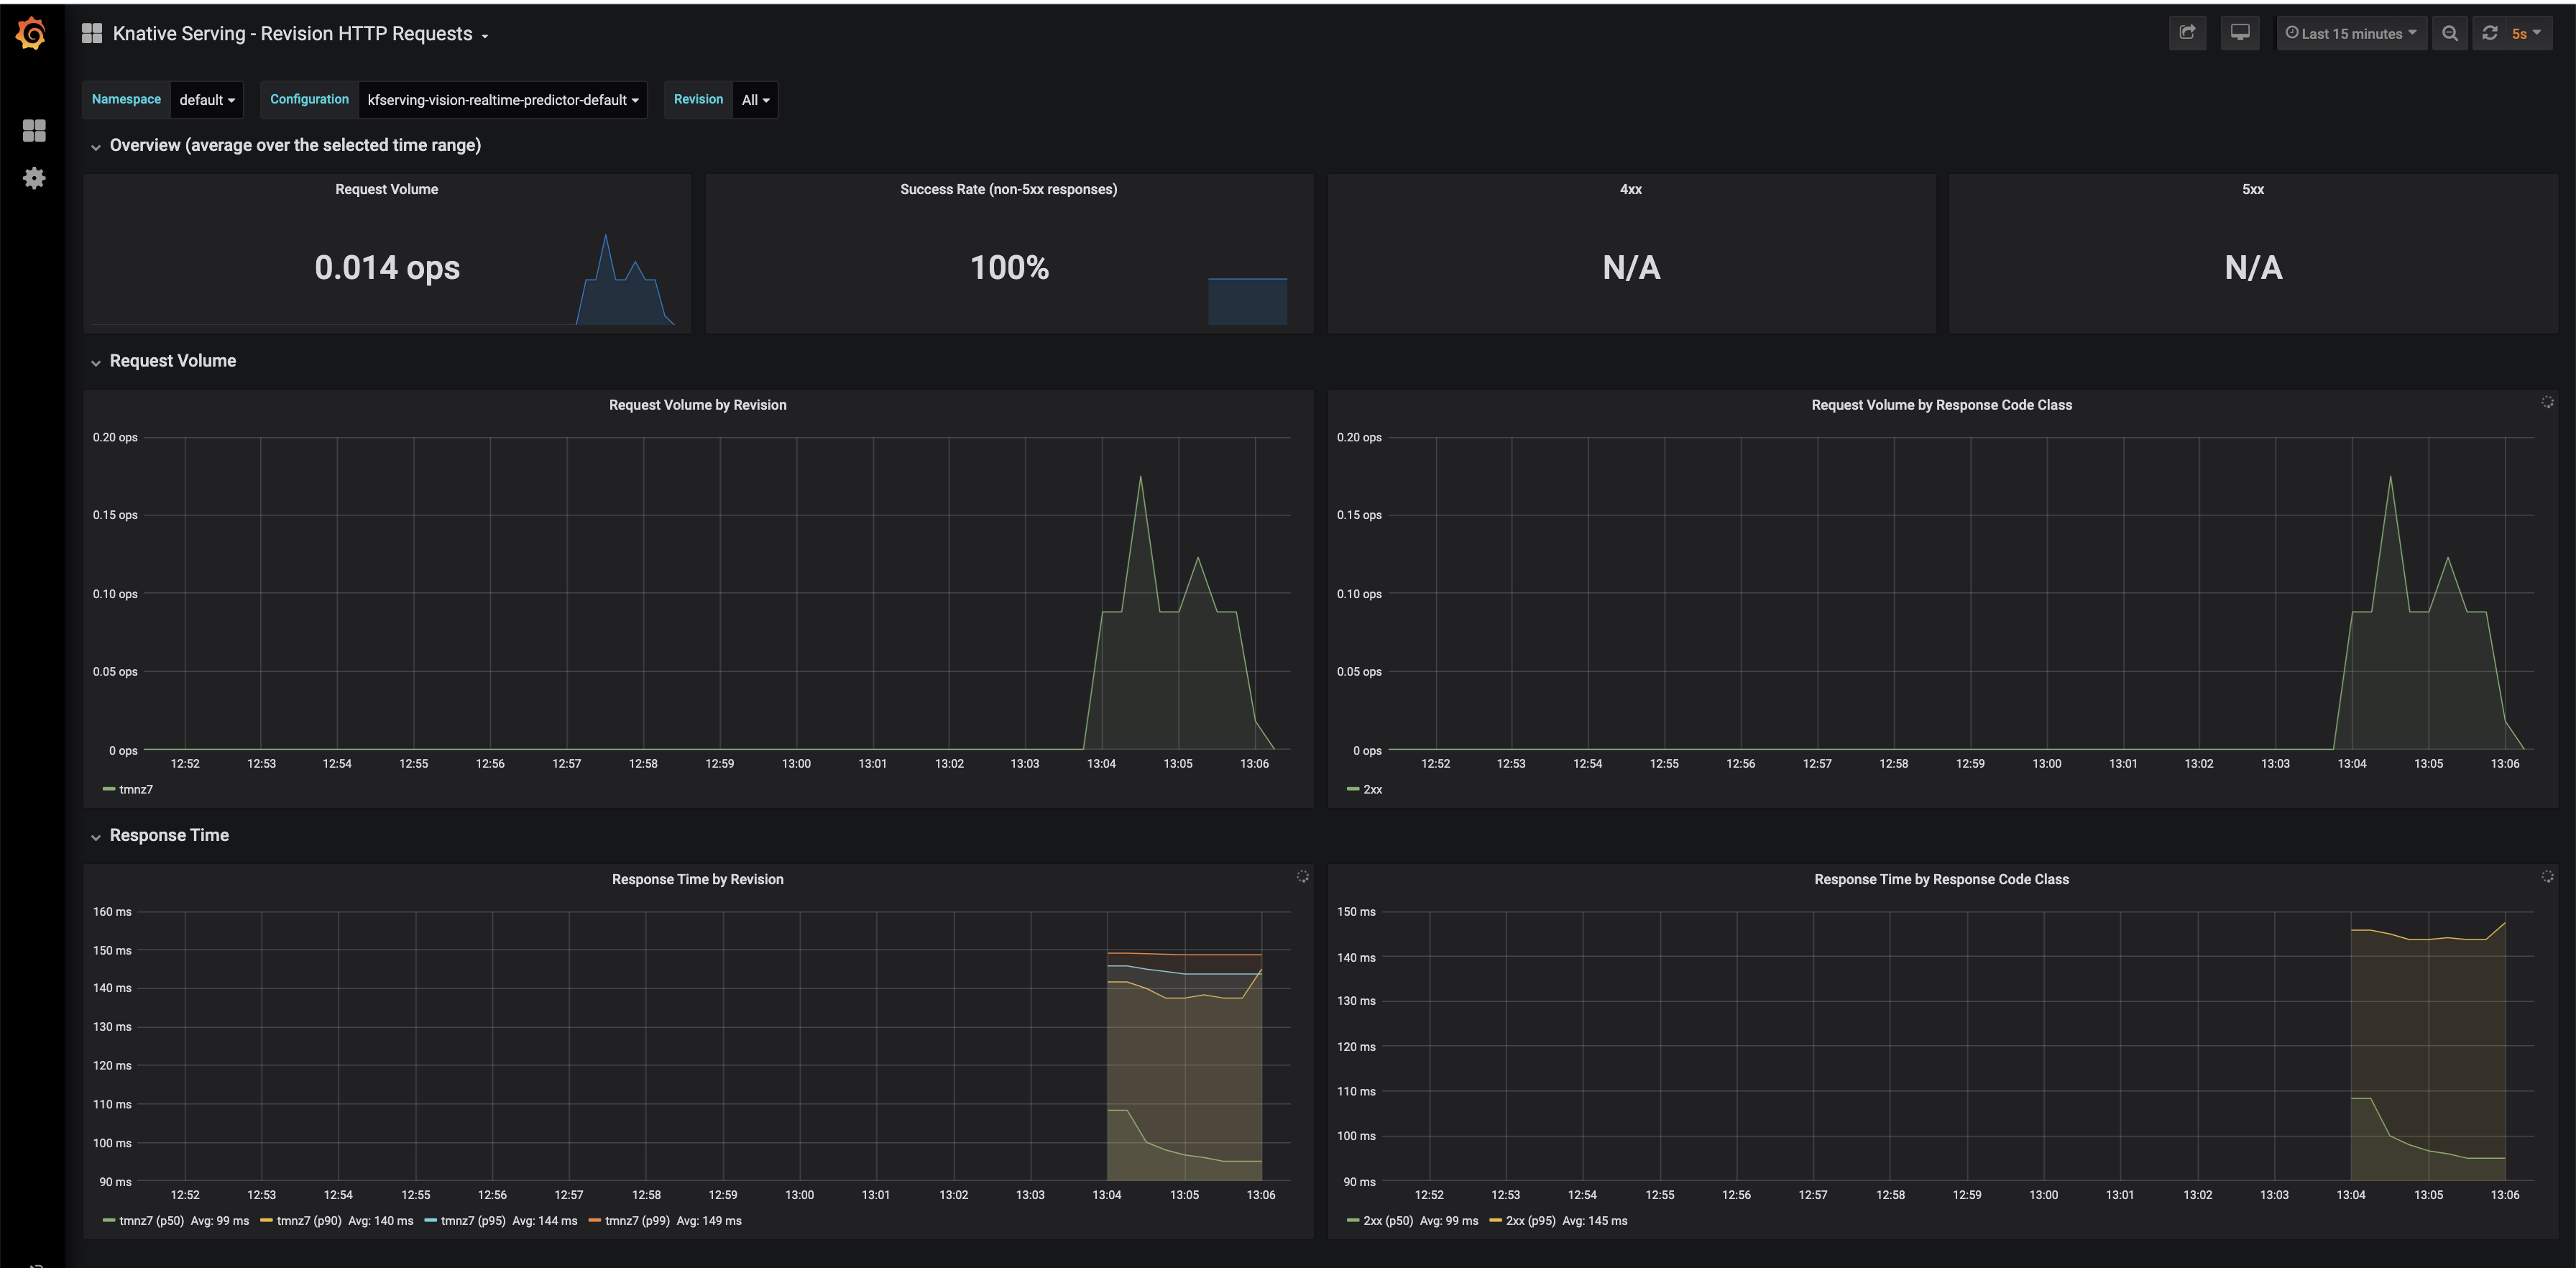Open the Revision All dropdown
2576x1268 pixels.
pyautogui.click(x=755, y=99)
